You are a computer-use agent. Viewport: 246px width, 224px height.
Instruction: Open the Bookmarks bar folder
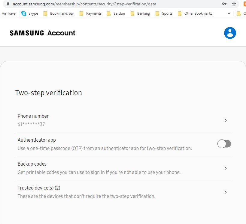click(x=59, y=13)
